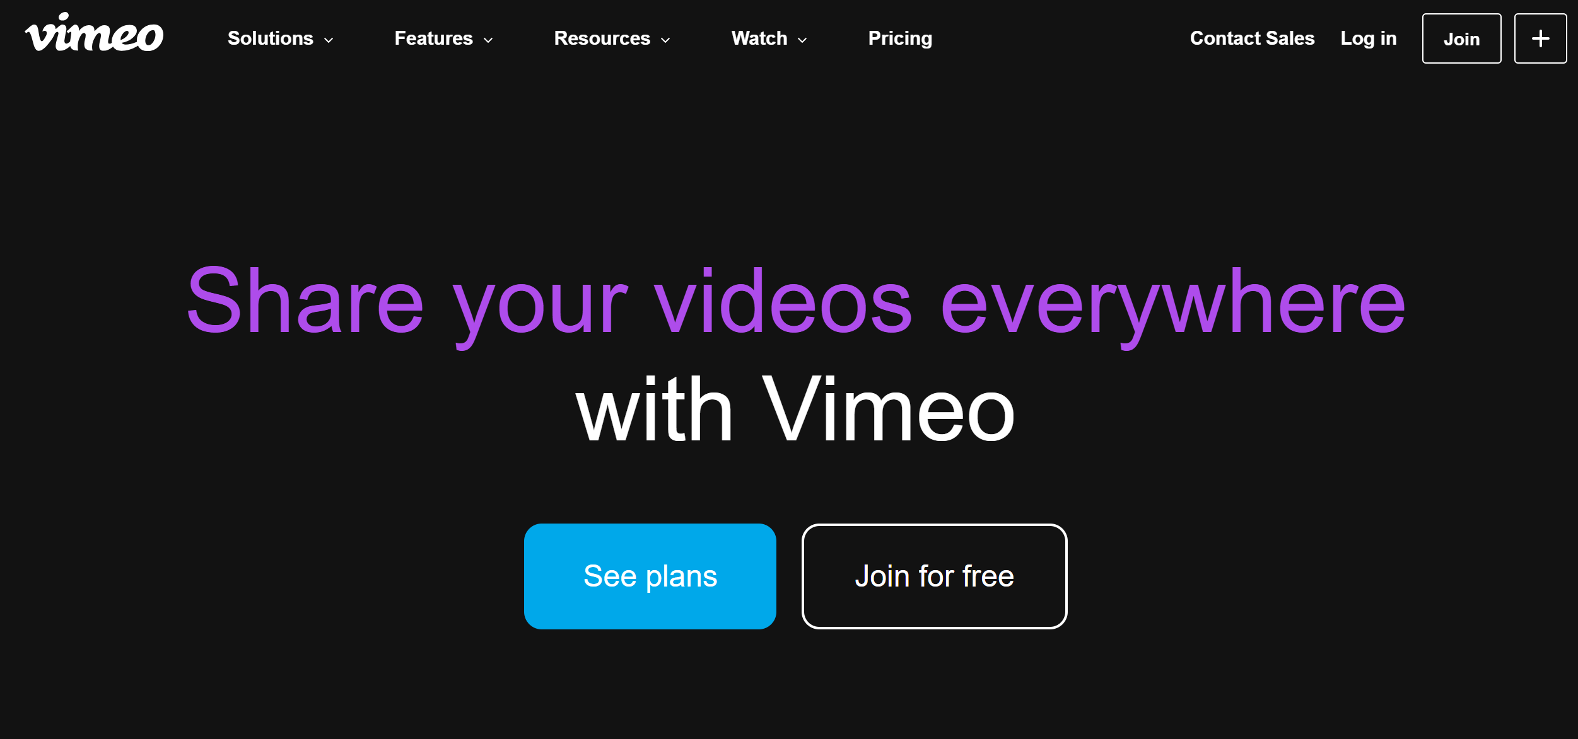
Task: Click the plus icon in top right
Action: click(x=1541, y=38)
